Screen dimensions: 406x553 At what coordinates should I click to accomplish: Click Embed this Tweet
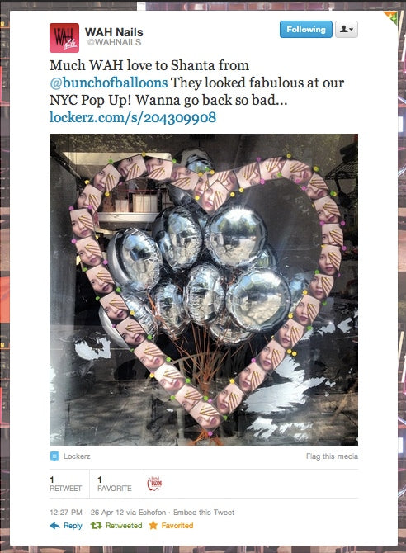(204, 512)
